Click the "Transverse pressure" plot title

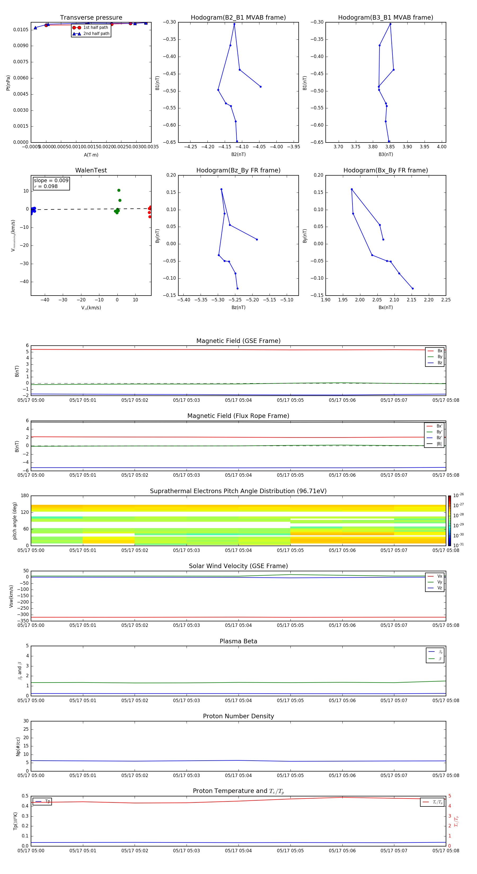[x=91, y=18]
